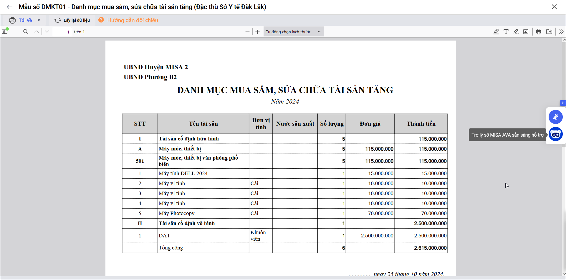This screenshot has height=280, width=566.
Task: Open the find-in-document search
Action: [x=26, y=32]
